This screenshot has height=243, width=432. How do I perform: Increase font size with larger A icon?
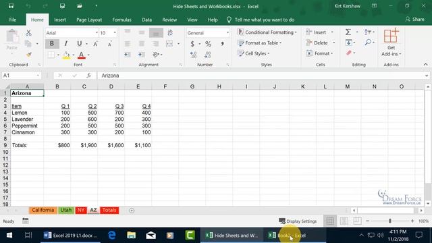point(95,44)
